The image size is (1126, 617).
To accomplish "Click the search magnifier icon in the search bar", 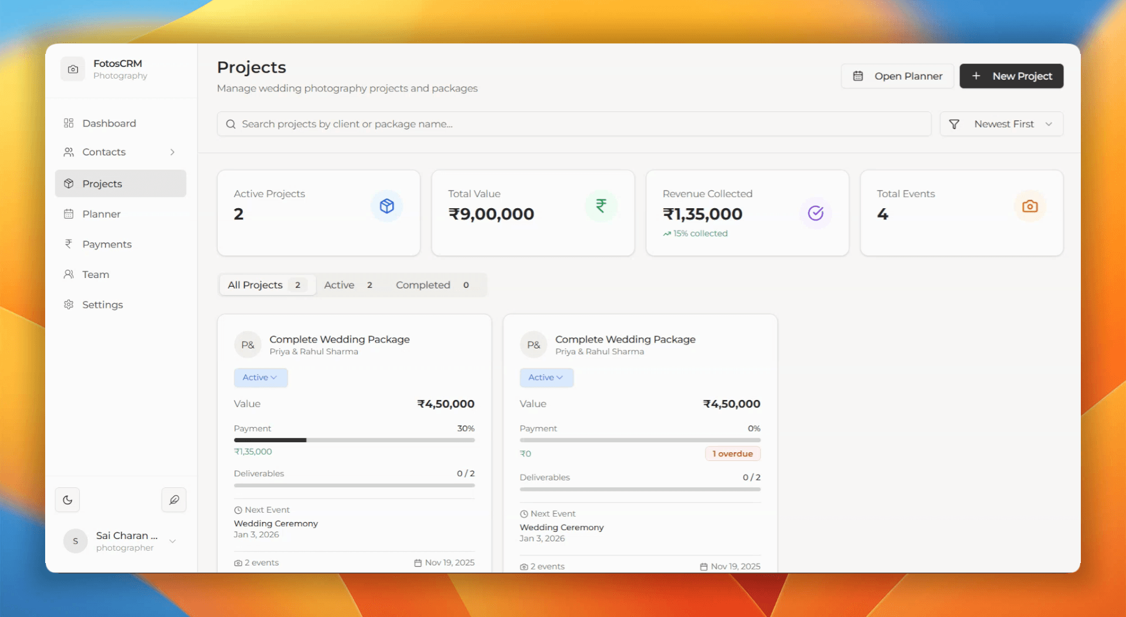I will [x=230, y=124].
